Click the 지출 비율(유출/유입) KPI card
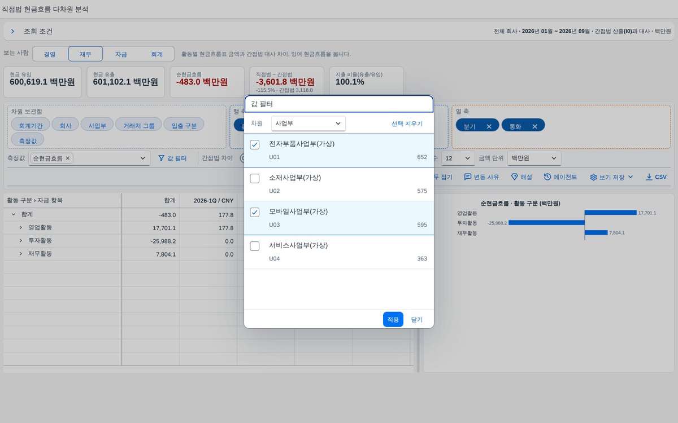The width and height of the screenshot is (678, 423). [x=367, y=81]
